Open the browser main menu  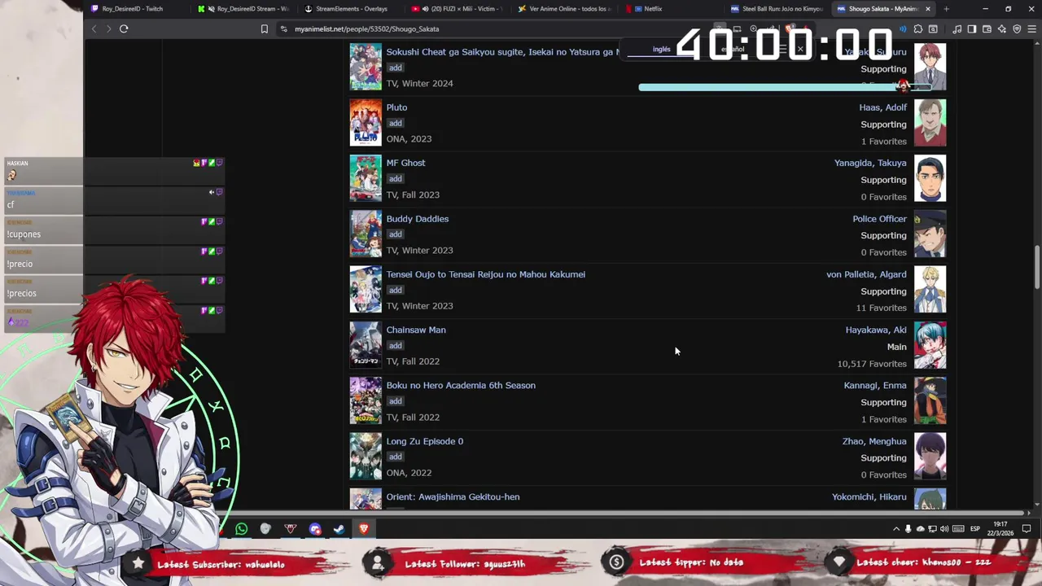click(1031, 28)
